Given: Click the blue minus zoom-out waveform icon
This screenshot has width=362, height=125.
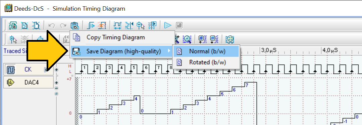Looking at the screenshot, I should (x=214, y=39).
